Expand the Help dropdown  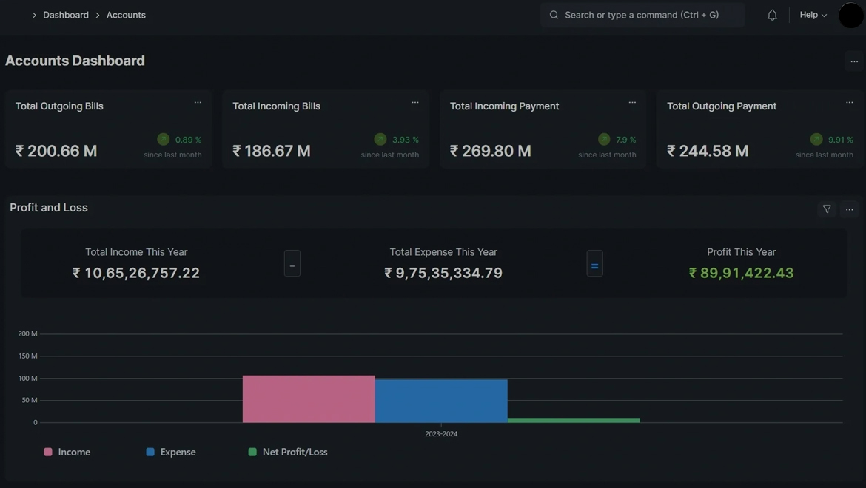[x=813, y=15]
